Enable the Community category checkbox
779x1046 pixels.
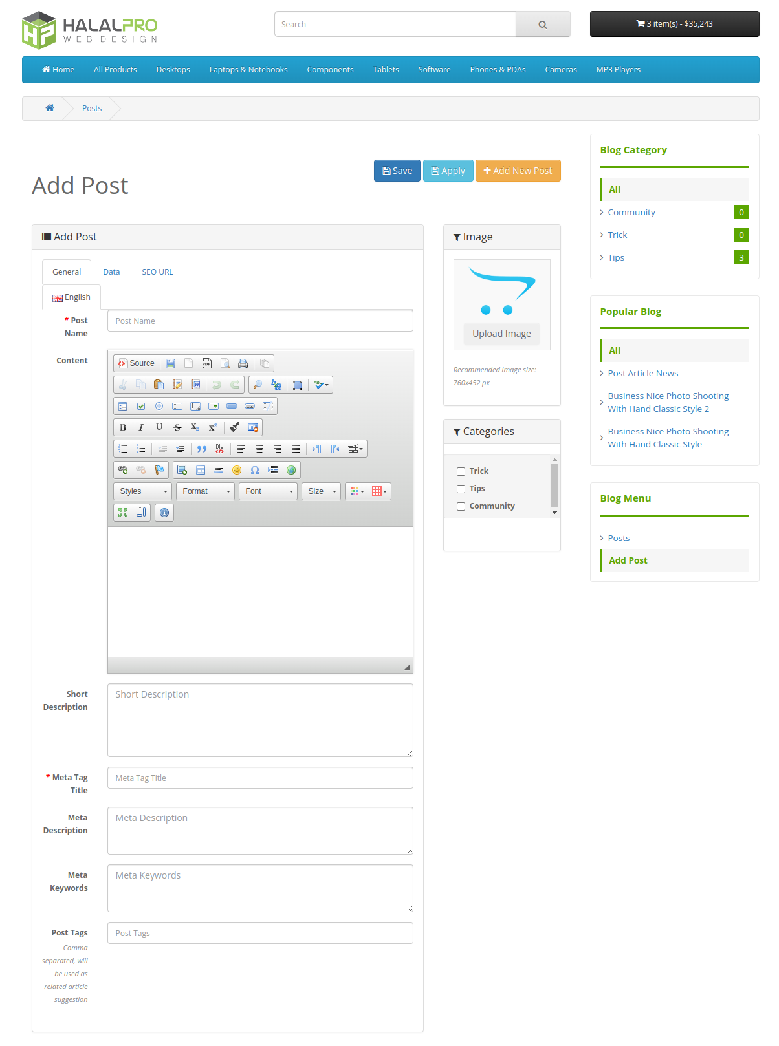pos(461,506)
